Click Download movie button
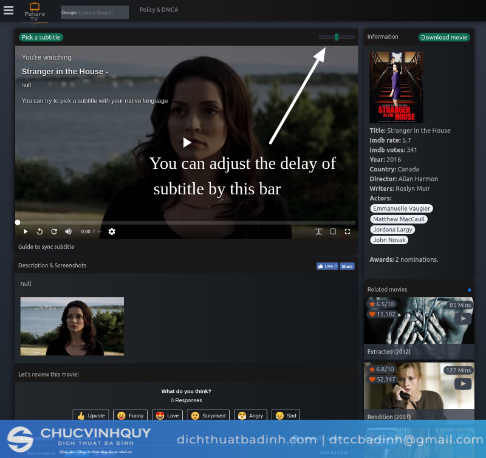The image size is (486, 458). pyautogui.click(x=444, y=37)
